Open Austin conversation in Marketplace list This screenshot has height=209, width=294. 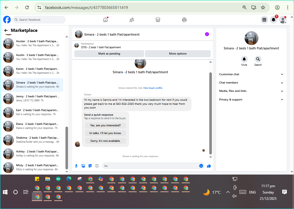click(x=32, y=57)
